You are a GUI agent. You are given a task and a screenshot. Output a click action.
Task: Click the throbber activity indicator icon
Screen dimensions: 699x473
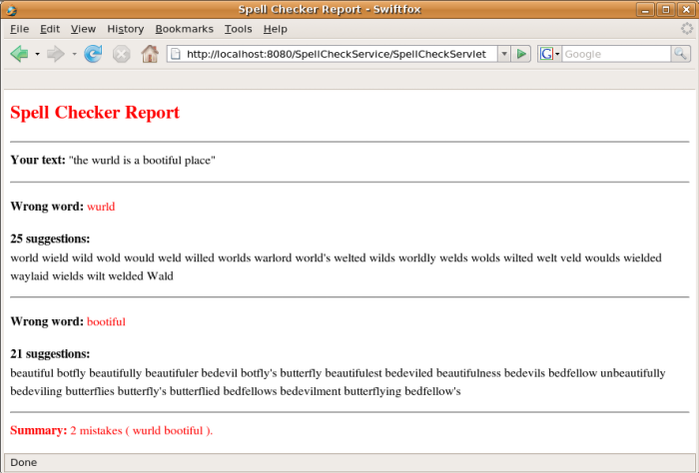point(687,29)
